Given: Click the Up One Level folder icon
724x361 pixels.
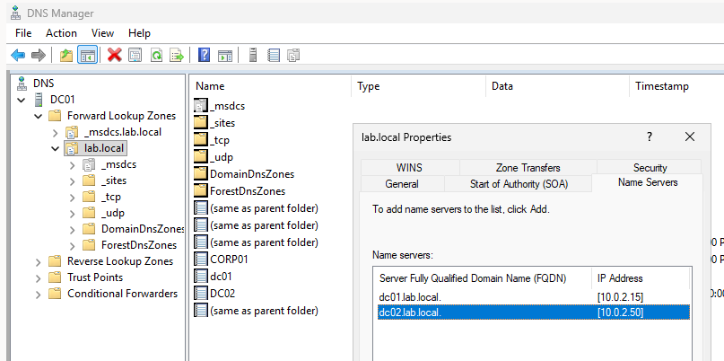Looking at the screenshot, I should [x=66, y=56].
